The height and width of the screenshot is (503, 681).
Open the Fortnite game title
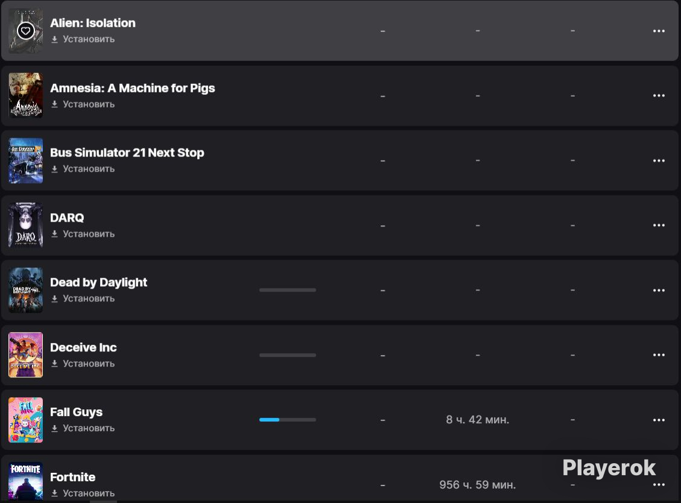72,477
